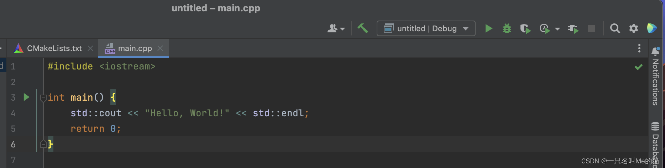Open Search Everywhere magnifier
Image resolution: width=665 pixels, height=168 pixels.
click(x=615, y=28)
